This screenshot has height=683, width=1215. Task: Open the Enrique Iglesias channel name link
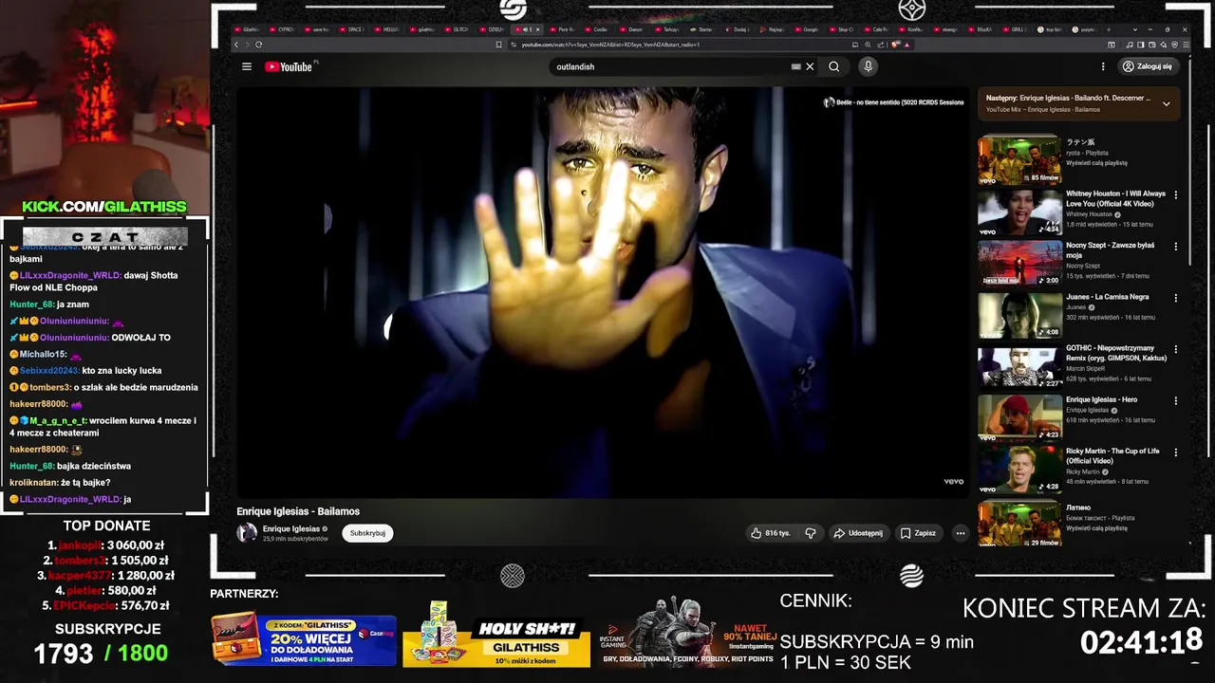tap(291, 528)
